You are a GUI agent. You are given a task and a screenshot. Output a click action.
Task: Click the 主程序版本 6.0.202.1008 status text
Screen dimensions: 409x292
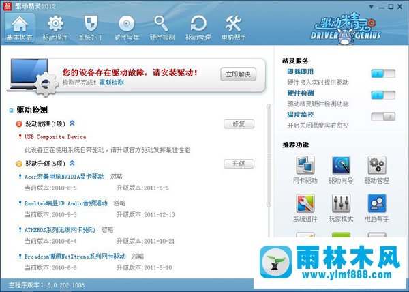tap(46, 285)
